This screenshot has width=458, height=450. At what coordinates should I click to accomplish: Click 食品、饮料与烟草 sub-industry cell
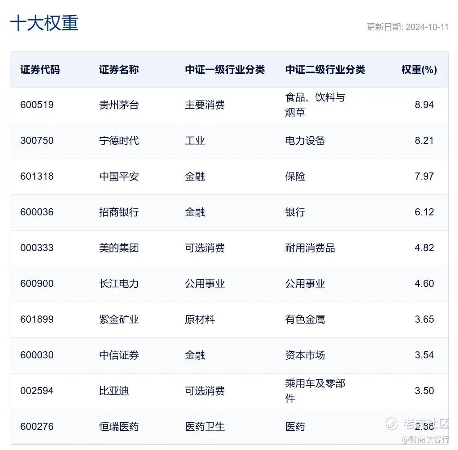(x=315, y=105)
